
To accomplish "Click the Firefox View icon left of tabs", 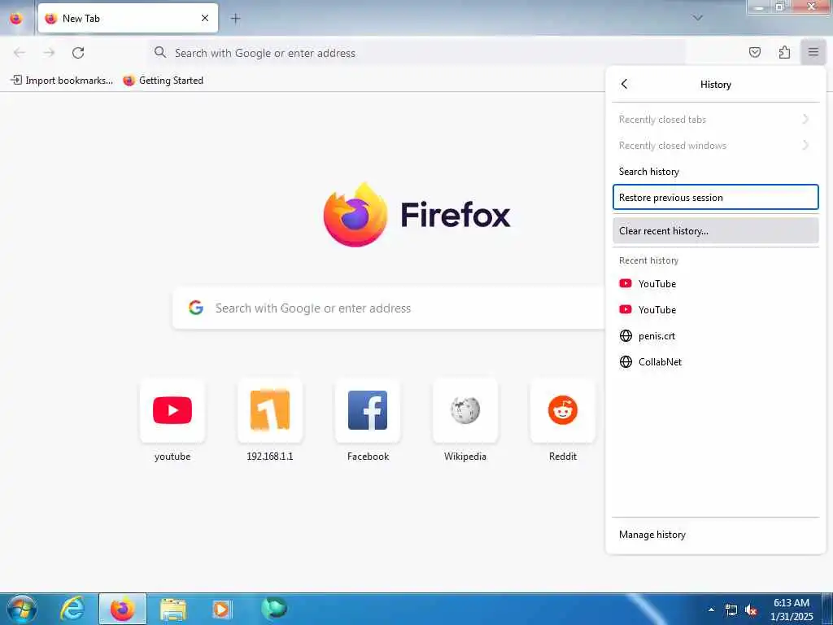I will point(16,18).
